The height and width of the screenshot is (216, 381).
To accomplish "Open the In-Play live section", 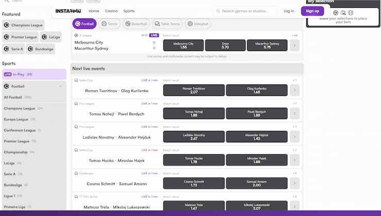I will [34, 74].
